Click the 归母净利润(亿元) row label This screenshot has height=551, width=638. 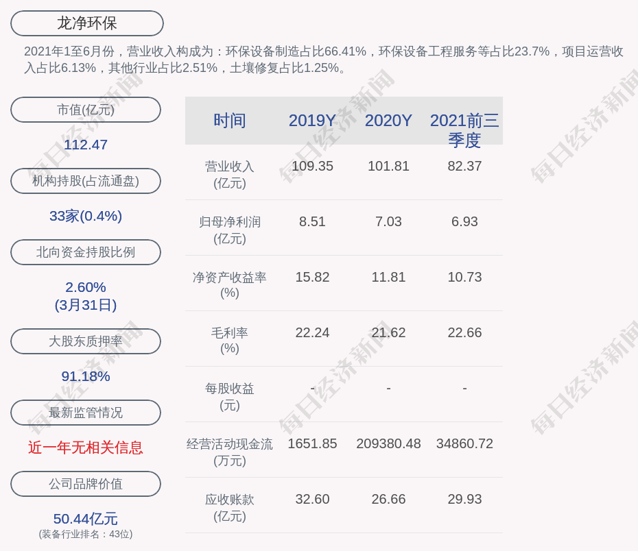point(230,230)
